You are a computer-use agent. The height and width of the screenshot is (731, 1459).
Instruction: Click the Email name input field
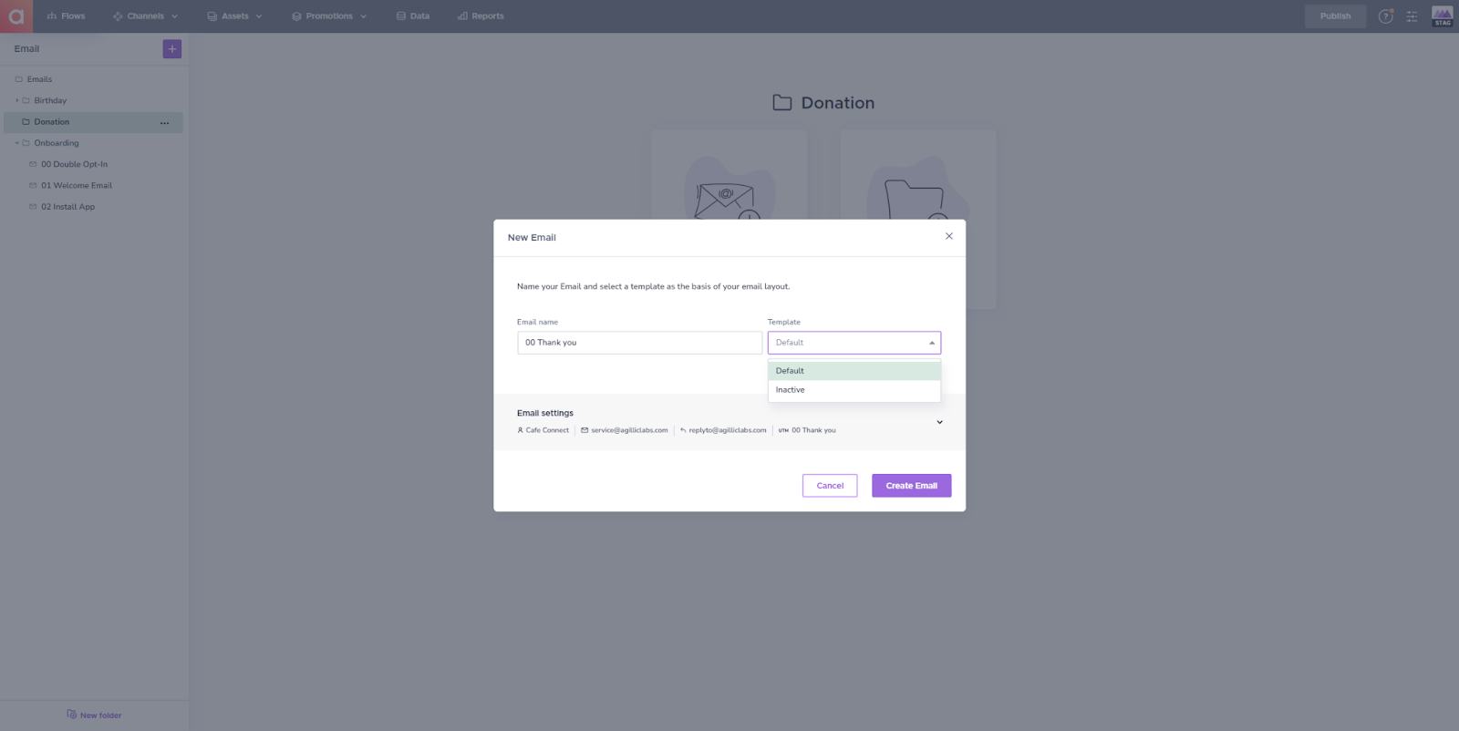639,343
